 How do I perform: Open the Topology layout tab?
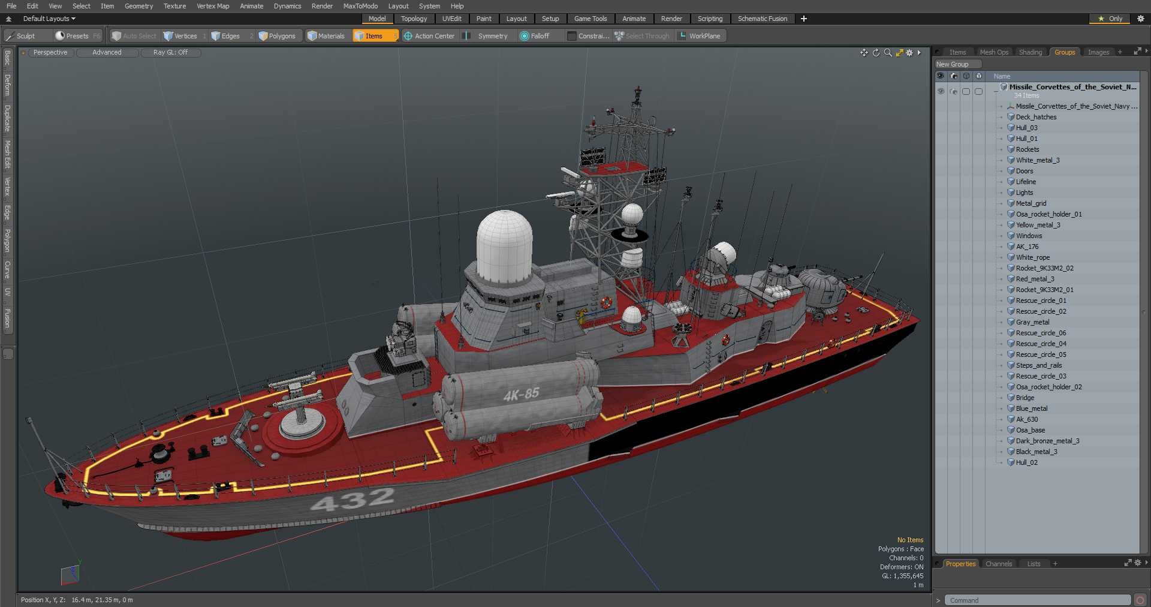(x=414, y=19)
